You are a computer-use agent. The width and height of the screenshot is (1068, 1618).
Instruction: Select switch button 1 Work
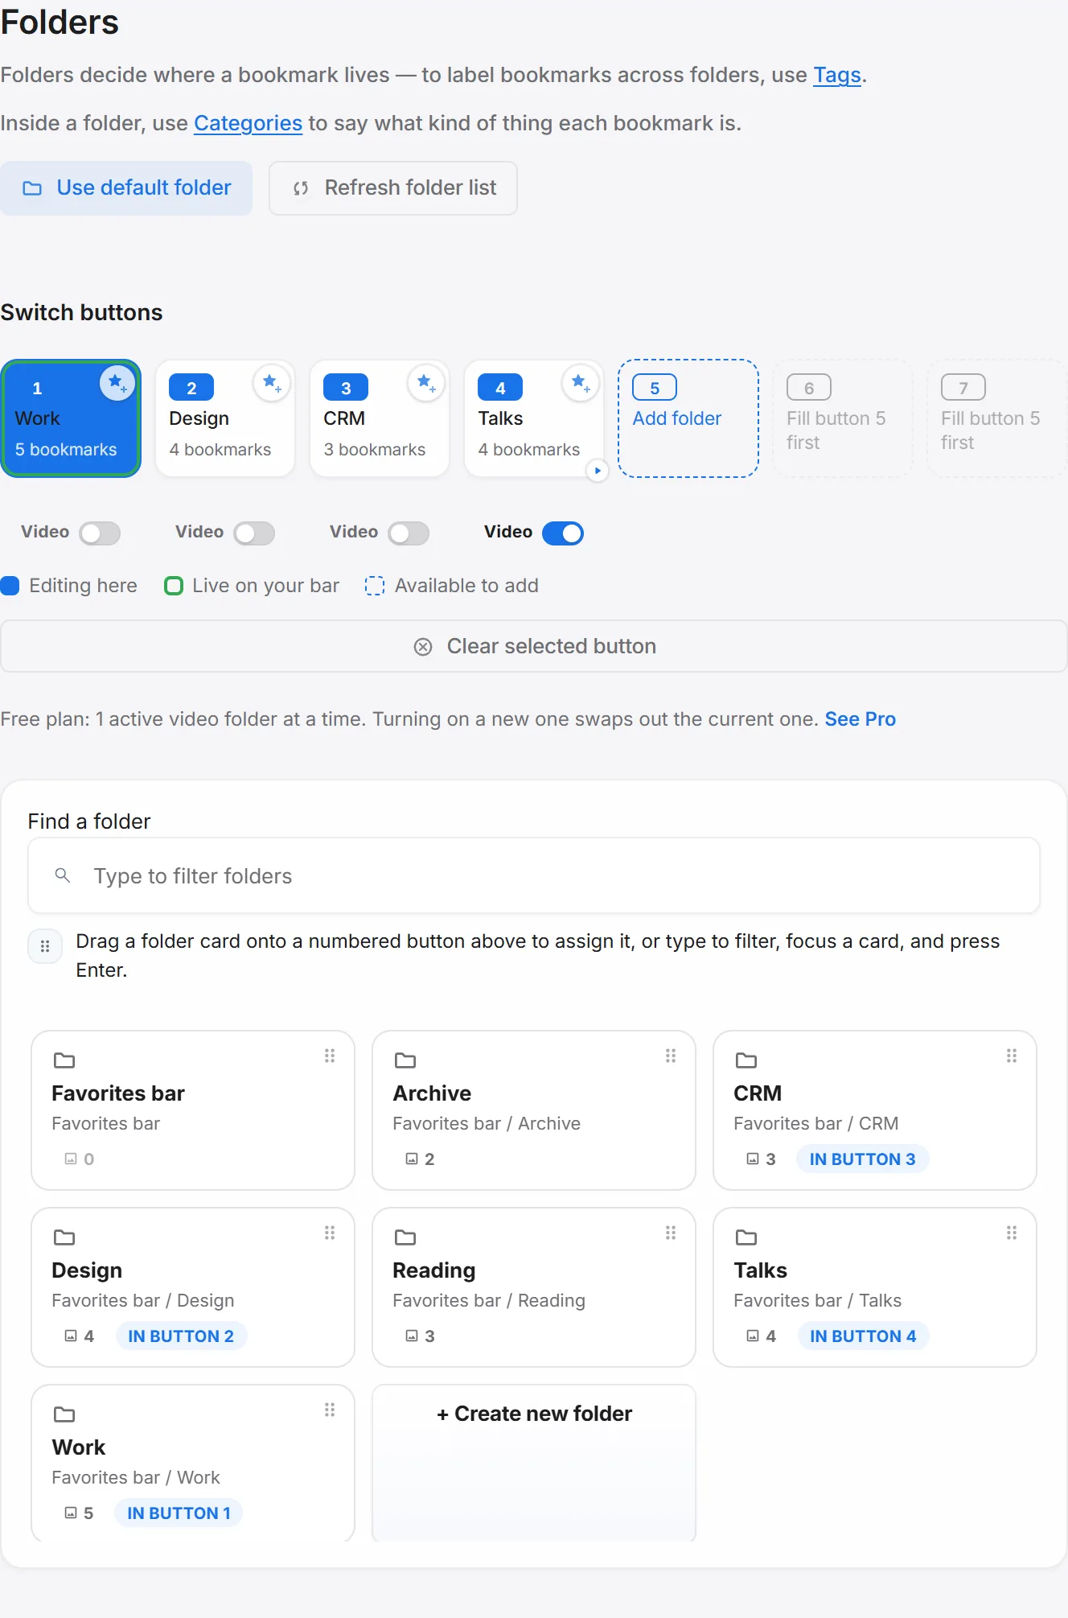71,418
